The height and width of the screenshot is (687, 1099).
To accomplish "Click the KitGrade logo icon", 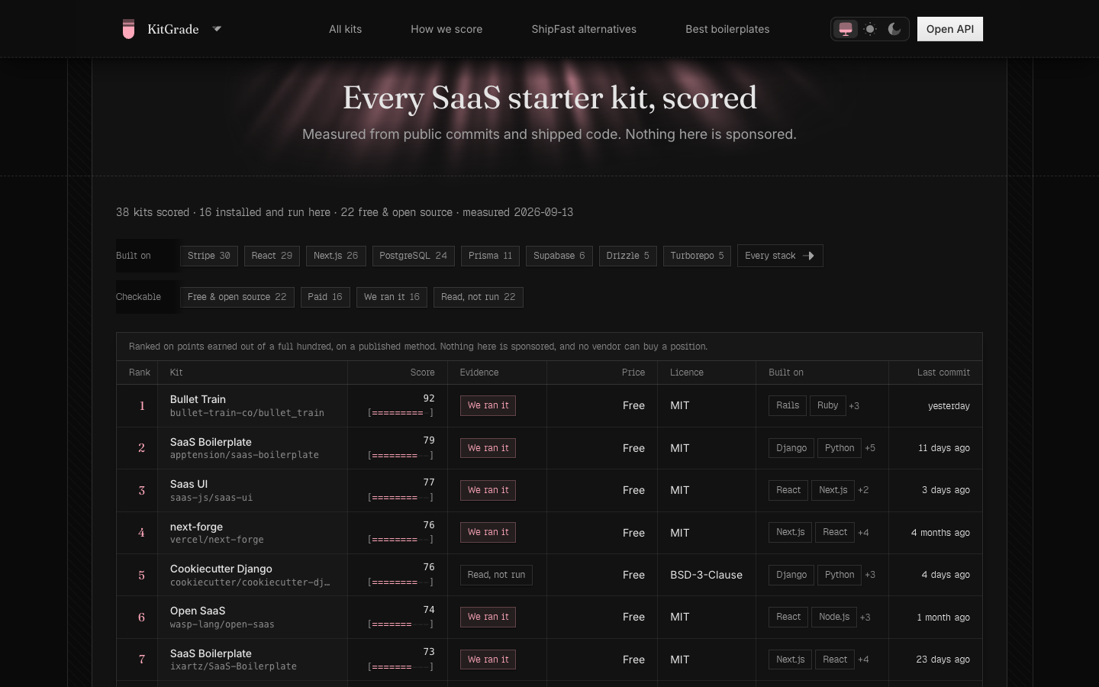I will [x=128, y=29].
